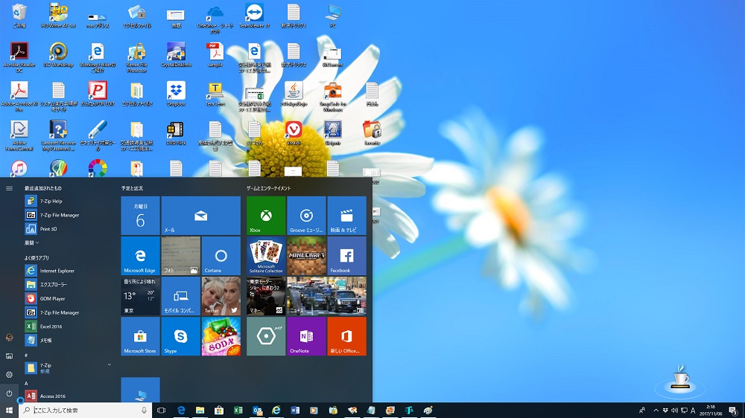745x418 pixels.
Task: Expand the recently added apps list
Action: click(32, 242)
